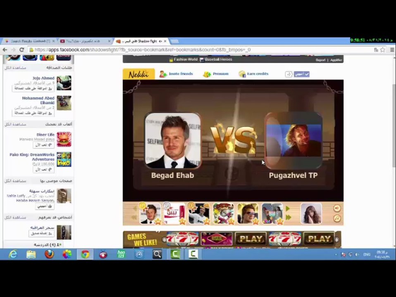Click the taskbar clock showing 09:58
Image resolution: width=396 pixels, height=297 pixels.
[x=382, y=255]
